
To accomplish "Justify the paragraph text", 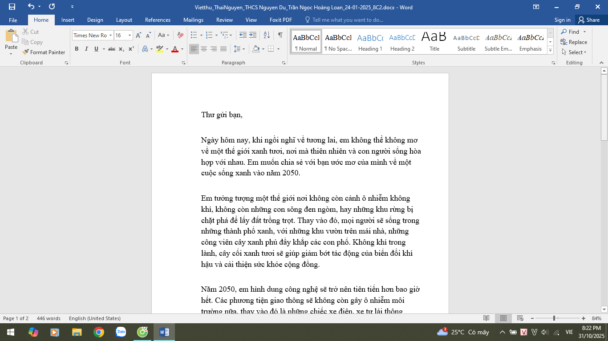I will click(223, 49).
